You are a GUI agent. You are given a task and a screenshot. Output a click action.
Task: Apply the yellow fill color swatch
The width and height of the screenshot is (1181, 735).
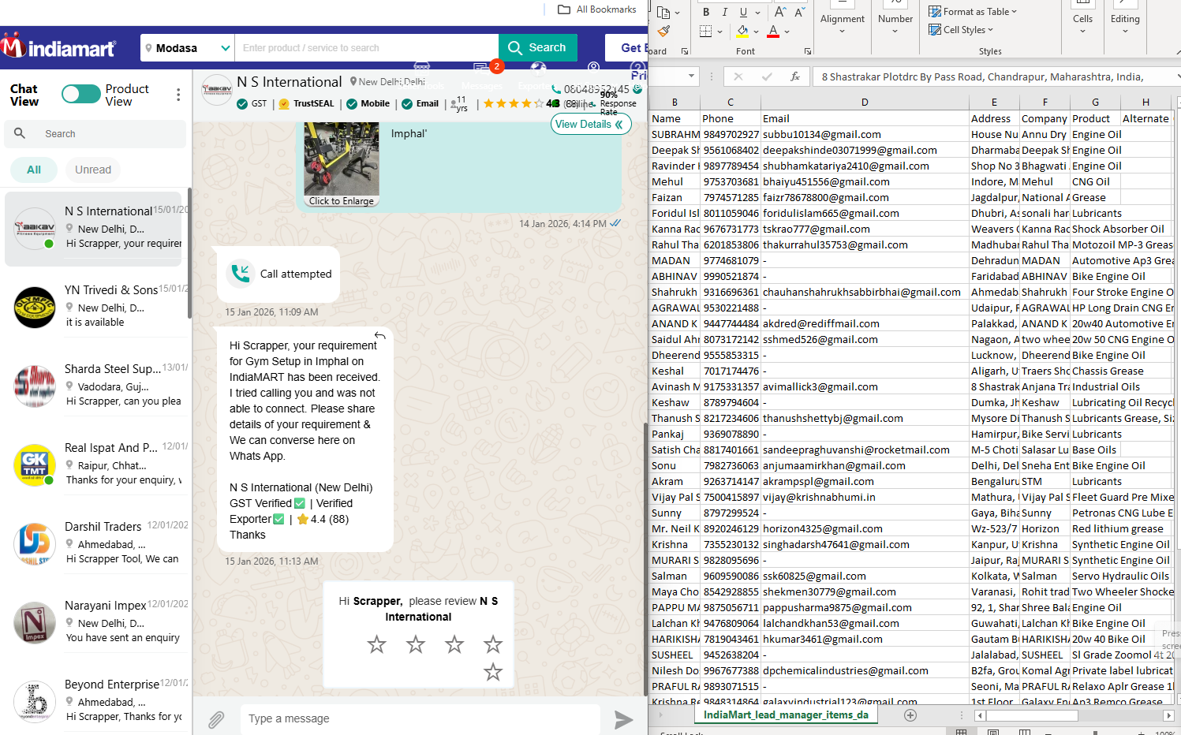[x=742, y=32]
